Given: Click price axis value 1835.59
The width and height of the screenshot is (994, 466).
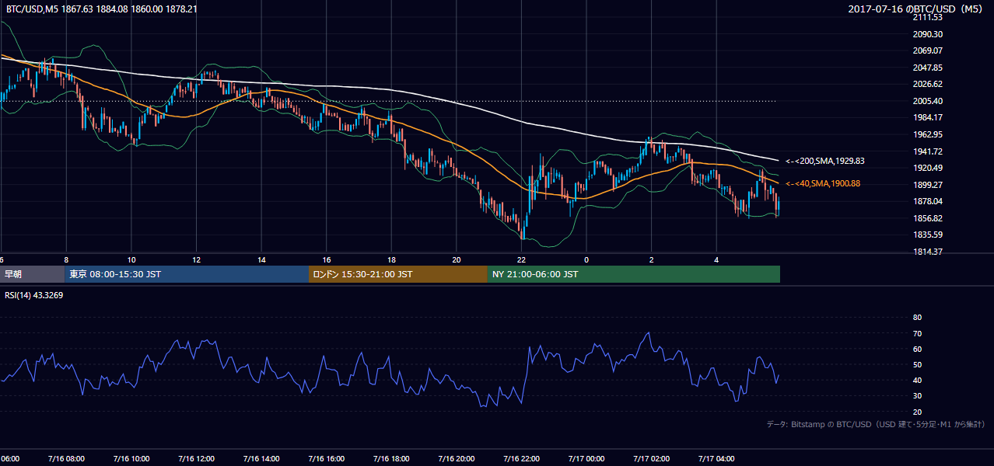Looking at the screenshot, I should point(927,235).
